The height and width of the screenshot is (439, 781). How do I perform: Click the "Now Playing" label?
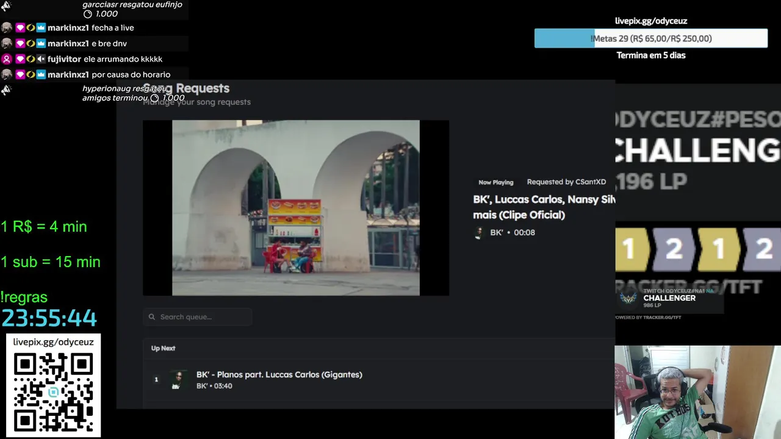coord(495,182)
